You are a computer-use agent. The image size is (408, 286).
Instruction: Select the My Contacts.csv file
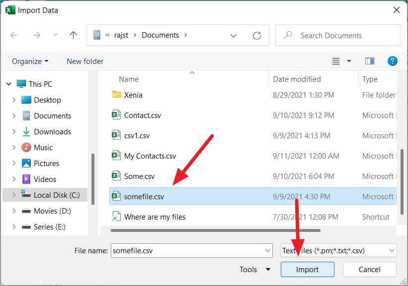[150, 156]
